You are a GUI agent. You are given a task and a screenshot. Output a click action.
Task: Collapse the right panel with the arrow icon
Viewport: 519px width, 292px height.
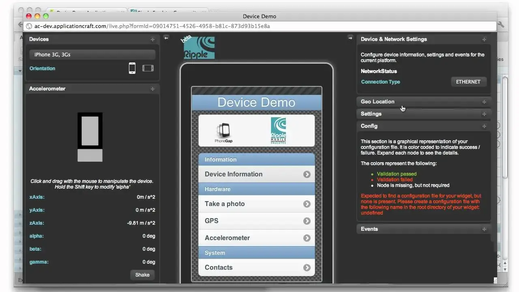(x=350, y=37)
